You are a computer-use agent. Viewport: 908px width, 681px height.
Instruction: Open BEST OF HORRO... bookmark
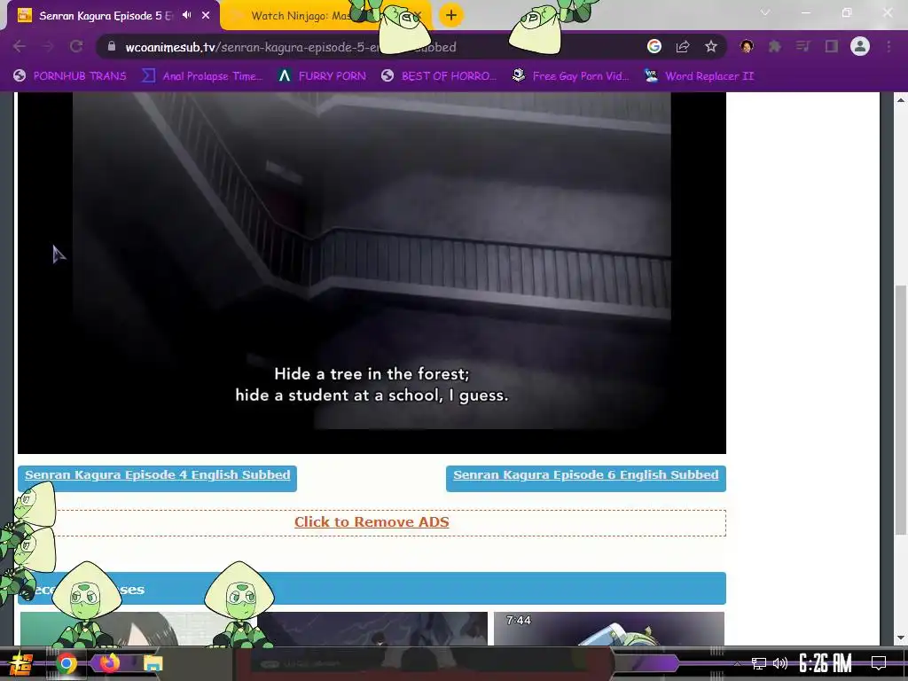coord(439,76)
